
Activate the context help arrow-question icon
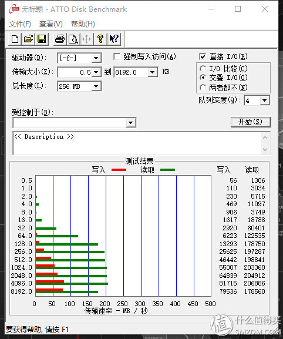coord(114,39)
